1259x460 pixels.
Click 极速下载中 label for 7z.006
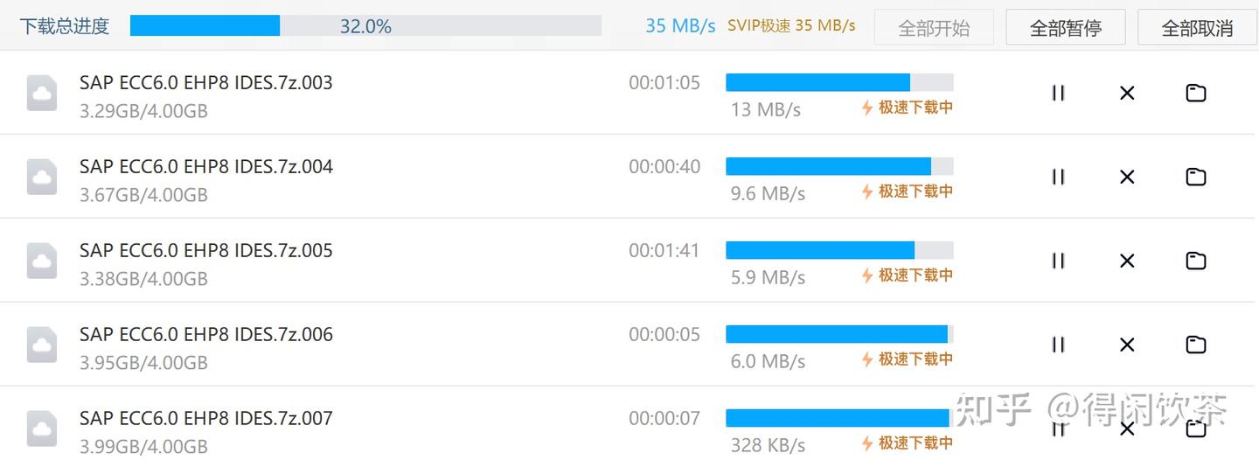pos(915,359)
